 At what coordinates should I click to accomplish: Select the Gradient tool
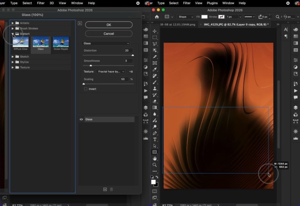tap(155, 108)
